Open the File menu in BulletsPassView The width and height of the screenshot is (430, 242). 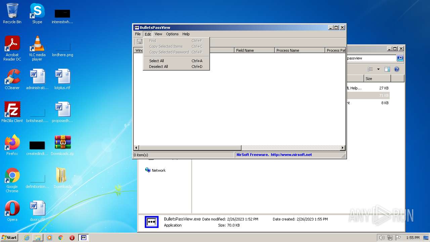tap(138, 34)
